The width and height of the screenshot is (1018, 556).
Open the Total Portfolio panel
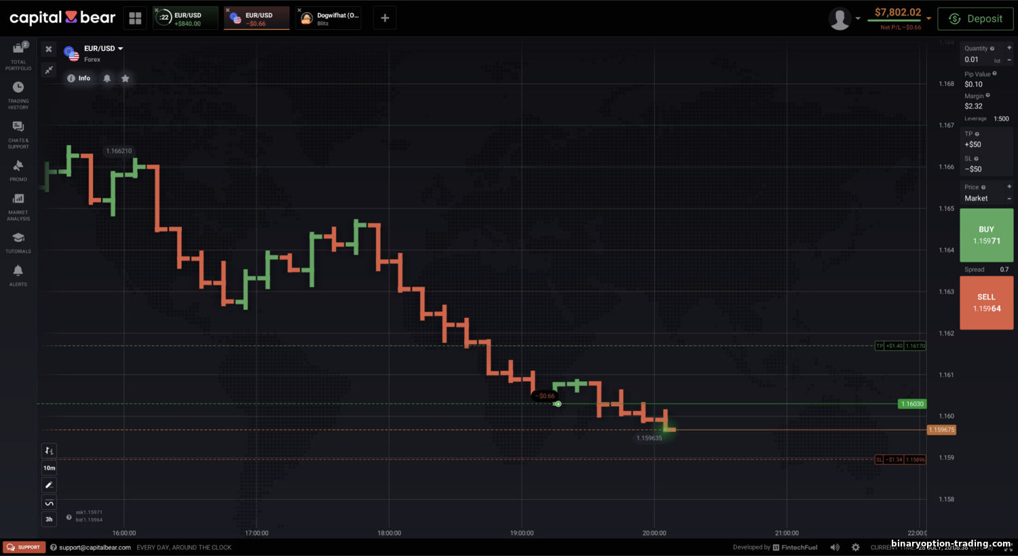(x=18, y=56)
